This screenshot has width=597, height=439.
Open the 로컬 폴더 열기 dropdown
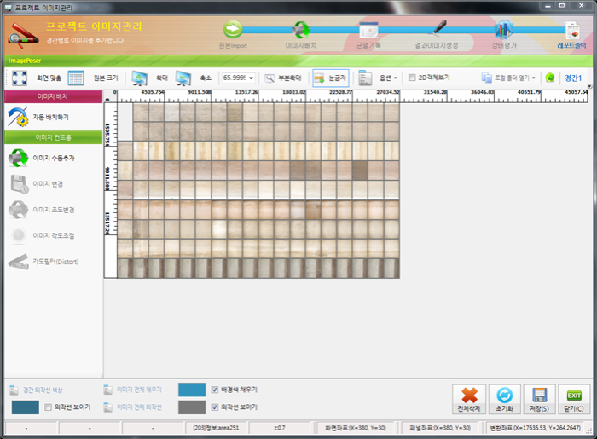[x=508, y=78]
